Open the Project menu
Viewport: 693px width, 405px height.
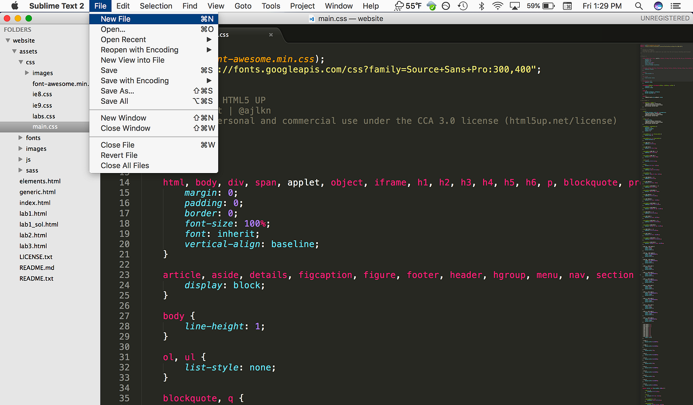(x=302, y=6)
